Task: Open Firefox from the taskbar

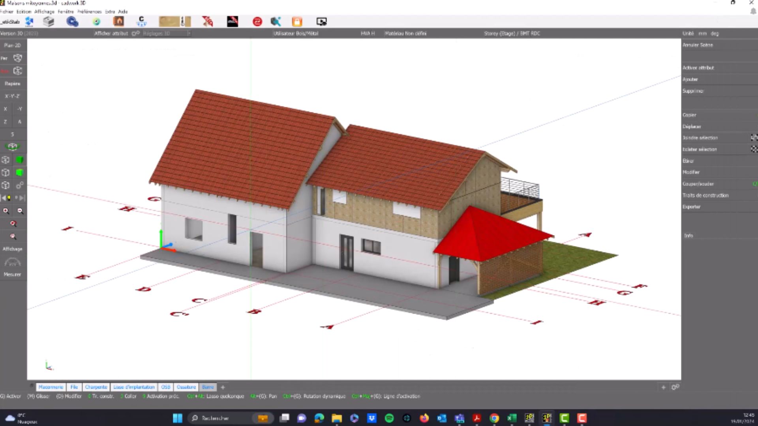Action: 424,418
